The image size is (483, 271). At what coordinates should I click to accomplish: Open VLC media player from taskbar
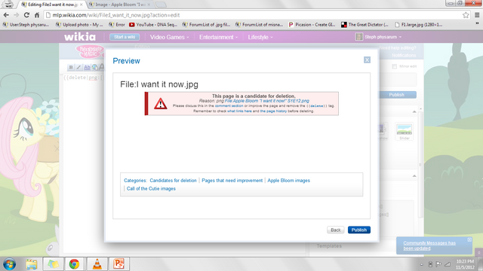[97, 264]
